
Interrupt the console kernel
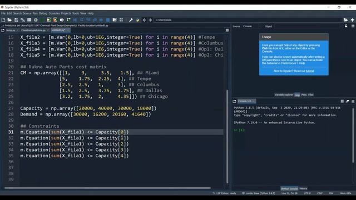click(x=342, y=101)
